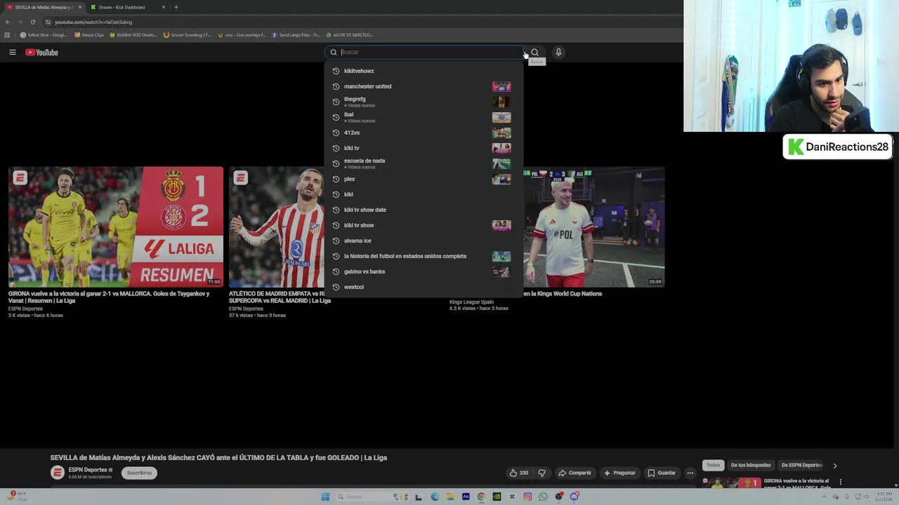Pick the 'kiki tv' search suggestion
Image resolution: width=899 pixels, height=505 pixels.
click(424, 148)
